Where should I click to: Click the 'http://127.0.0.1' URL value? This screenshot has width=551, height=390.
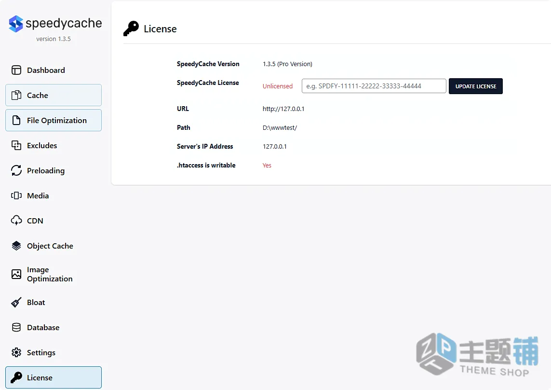[283, 109]
